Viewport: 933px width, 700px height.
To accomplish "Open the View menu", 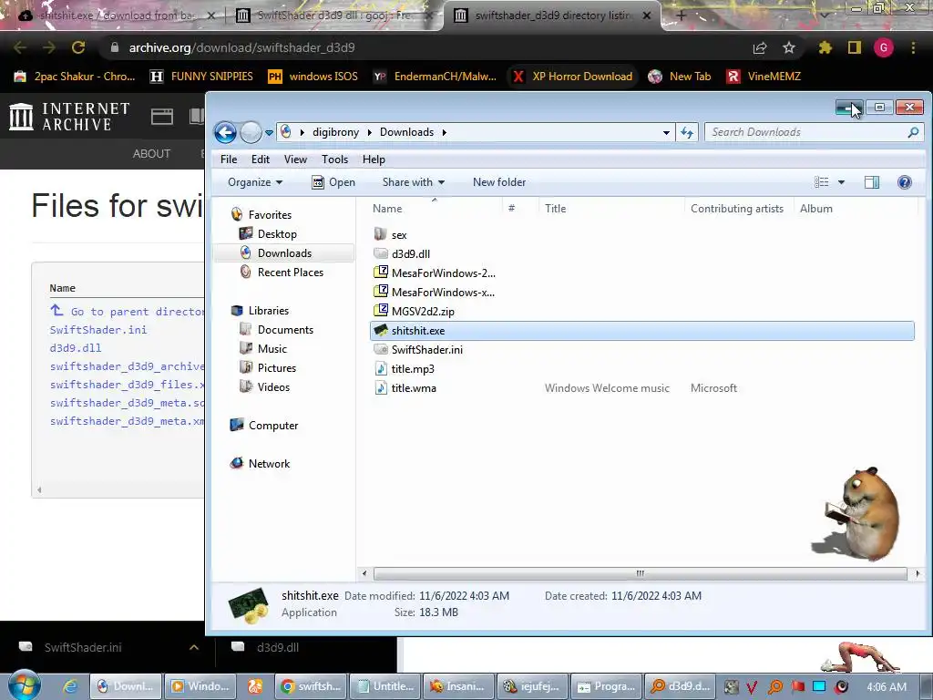I will [295, 160].
